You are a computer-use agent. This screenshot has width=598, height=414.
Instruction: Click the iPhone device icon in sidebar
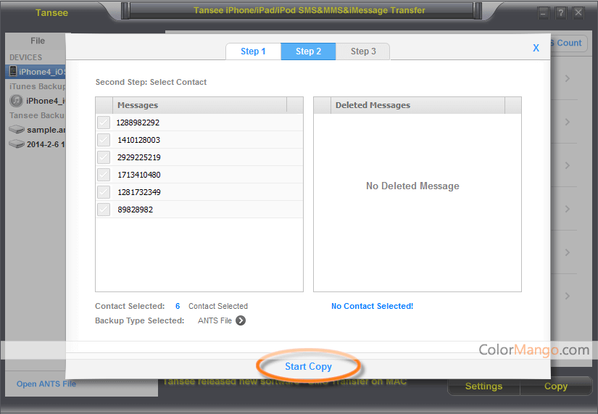tap(13, 71)
